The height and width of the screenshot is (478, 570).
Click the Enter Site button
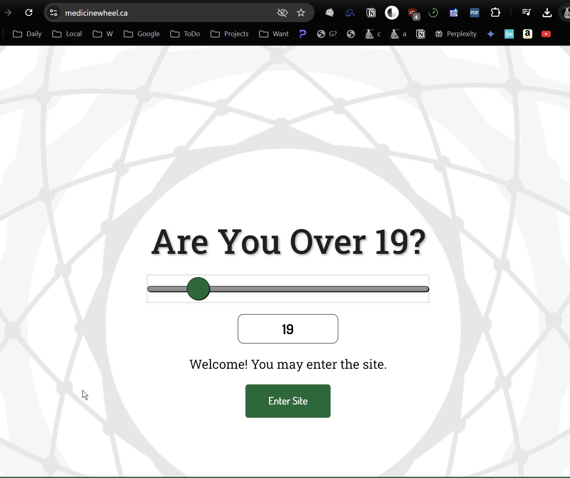point(288,401)
